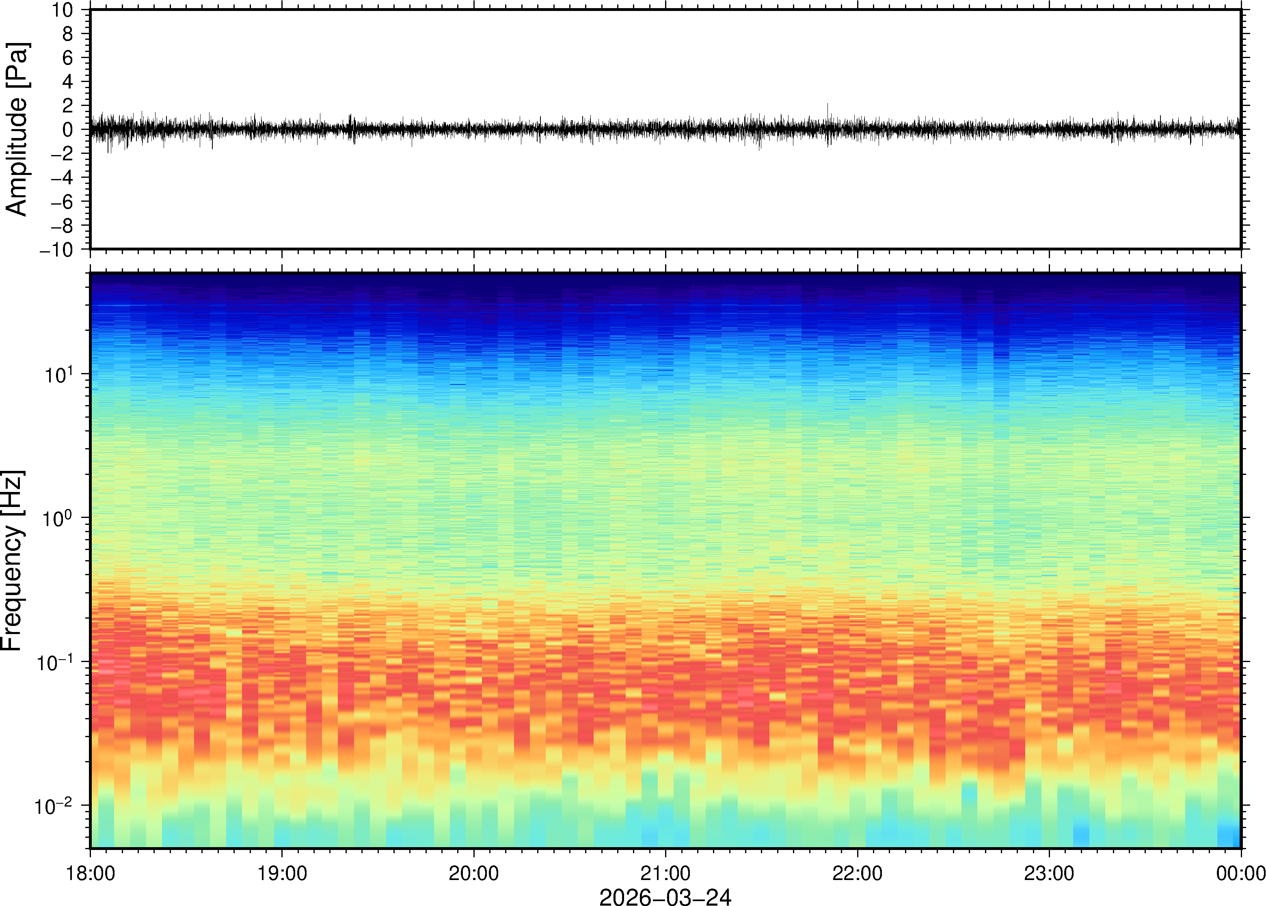The height and width of the screenshot is (906, 1266).
Task: Click the Frequency [Hz] axis title
Action: click(x=12, y=561)
